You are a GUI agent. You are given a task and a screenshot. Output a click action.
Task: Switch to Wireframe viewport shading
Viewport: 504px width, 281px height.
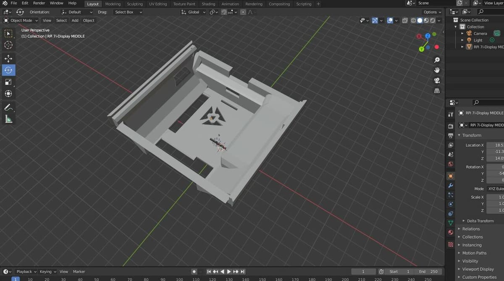tap(413, 20)
